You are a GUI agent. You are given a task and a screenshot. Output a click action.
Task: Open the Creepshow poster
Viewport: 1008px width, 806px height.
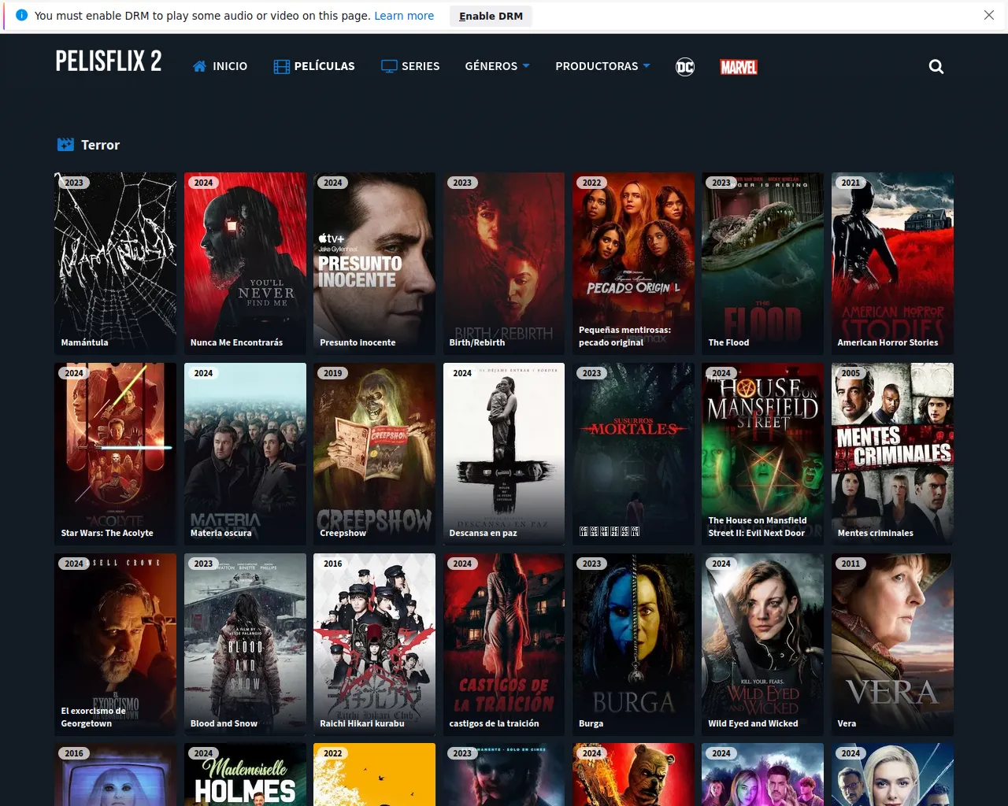click(x=374, y=454)
